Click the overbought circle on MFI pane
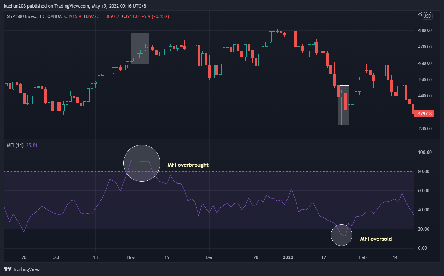 pos(142,163)
